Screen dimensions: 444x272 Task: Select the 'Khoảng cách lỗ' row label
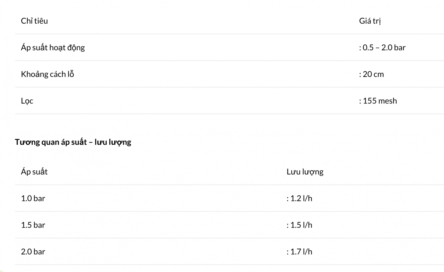tap(47, 74)
